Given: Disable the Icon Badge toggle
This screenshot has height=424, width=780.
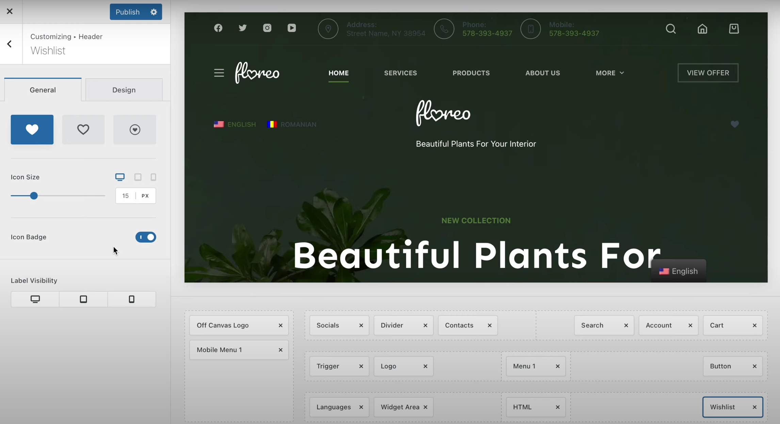Looking at the screenshot, I should [x=146, y=237].
